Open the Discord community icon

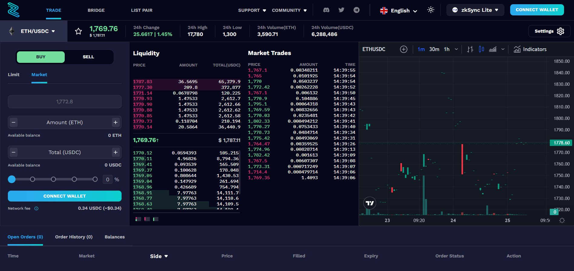coord(326,10)
